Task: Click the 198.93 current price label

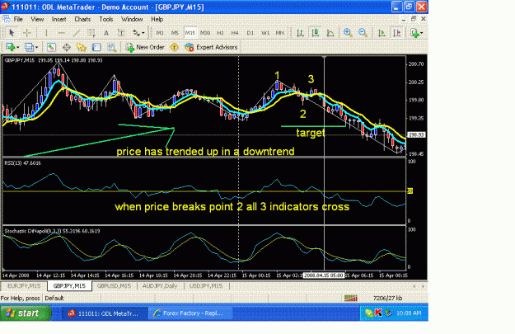Action: [x=416, y=134]
